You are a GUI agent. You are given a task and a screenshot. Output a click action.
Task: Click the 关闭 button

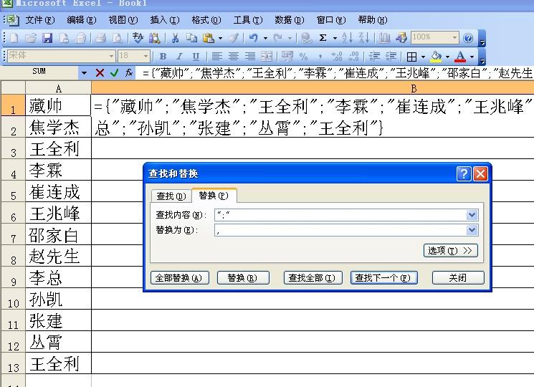tap(458, 278)
